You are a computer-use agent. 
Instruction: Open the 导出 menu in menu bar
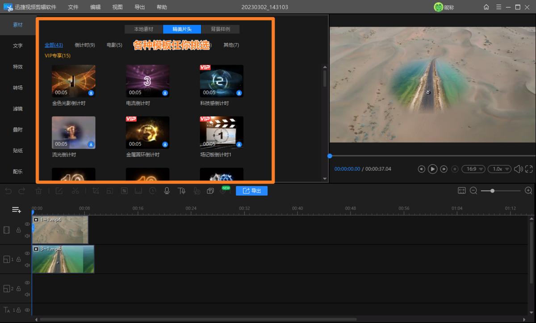(x=139, y=7)
